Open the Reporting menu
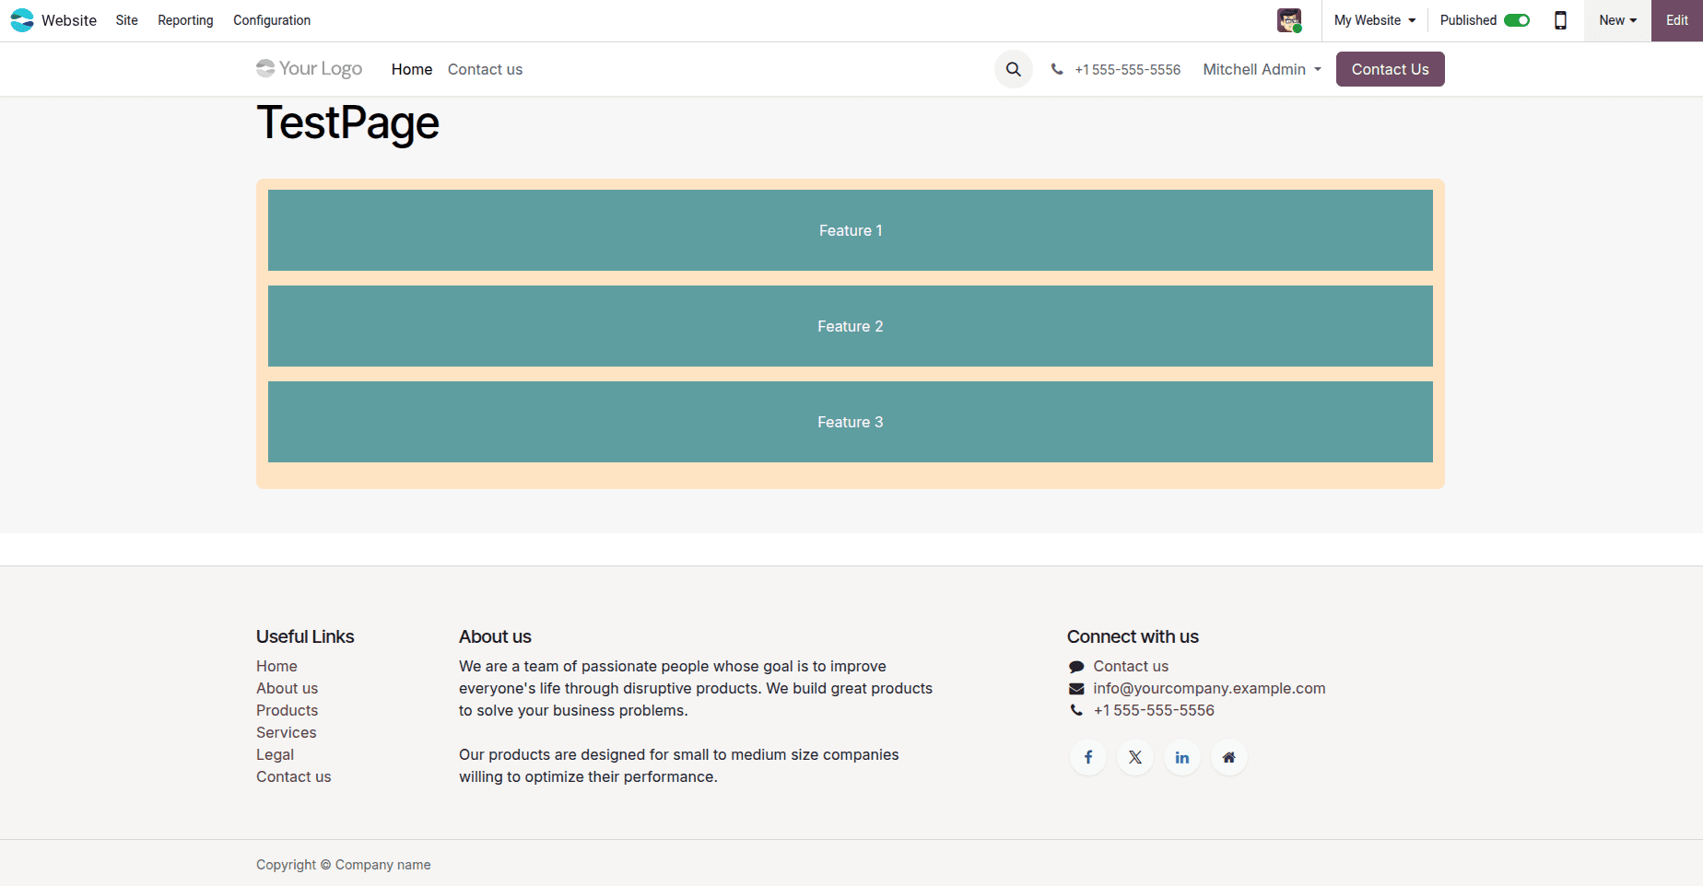The width and height of the screenshot is (1703, 886). 184,19
